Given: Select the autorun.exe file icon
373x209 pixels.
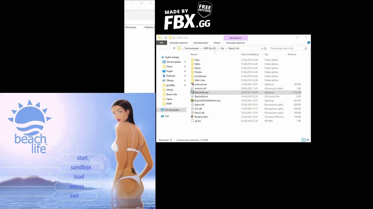Looking at the screenshot, I should tap(192, 84).
